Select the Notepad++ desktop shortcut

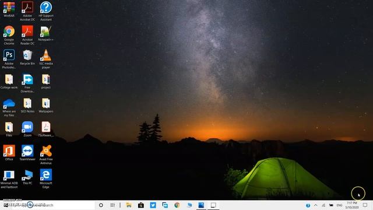tap(46, 33)
